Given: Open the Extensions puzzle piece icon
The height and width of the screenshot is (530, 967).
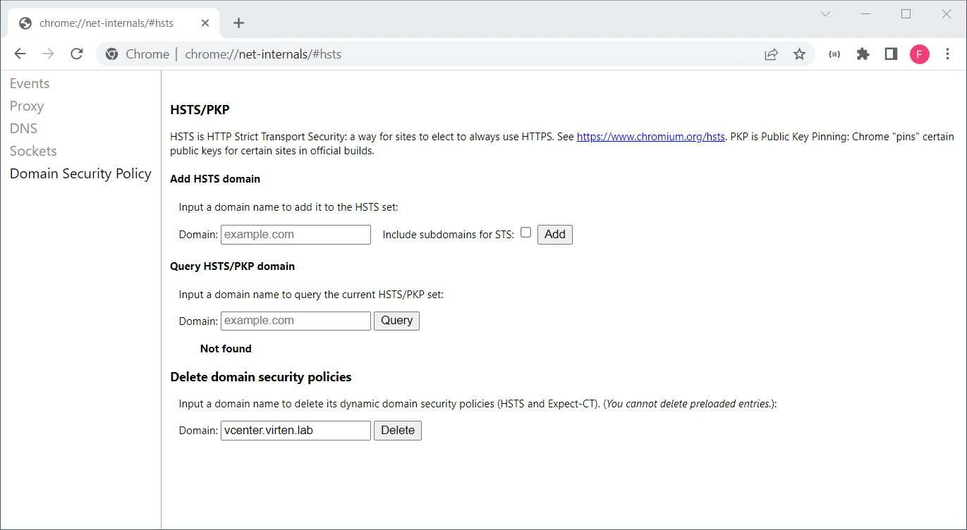Looking at the screenshot, I should coord(863,54).
